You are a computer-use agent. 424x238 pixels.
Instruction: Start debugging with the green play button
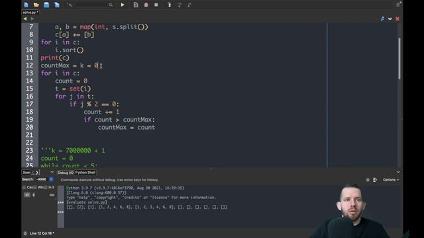123,5
